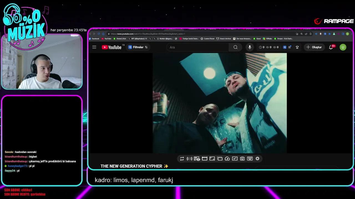Open YouTube notifications bell
Viewport: 355px width, 199px height.
331,47
